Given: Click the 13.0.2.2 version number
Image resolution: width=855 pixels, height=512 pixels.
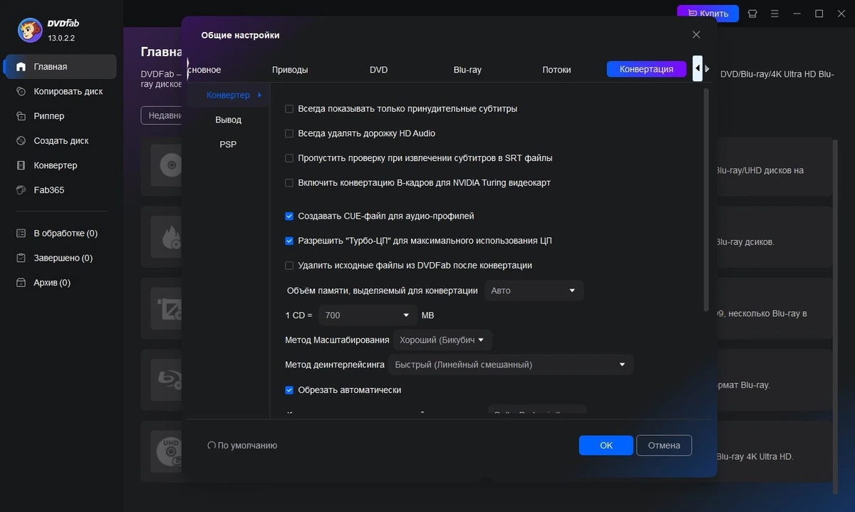Looking at the screenshot, I should [x=61, y=37].
